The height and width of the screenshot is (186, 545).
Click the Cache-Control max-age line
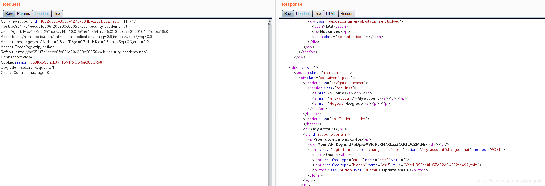coord(25,73)
